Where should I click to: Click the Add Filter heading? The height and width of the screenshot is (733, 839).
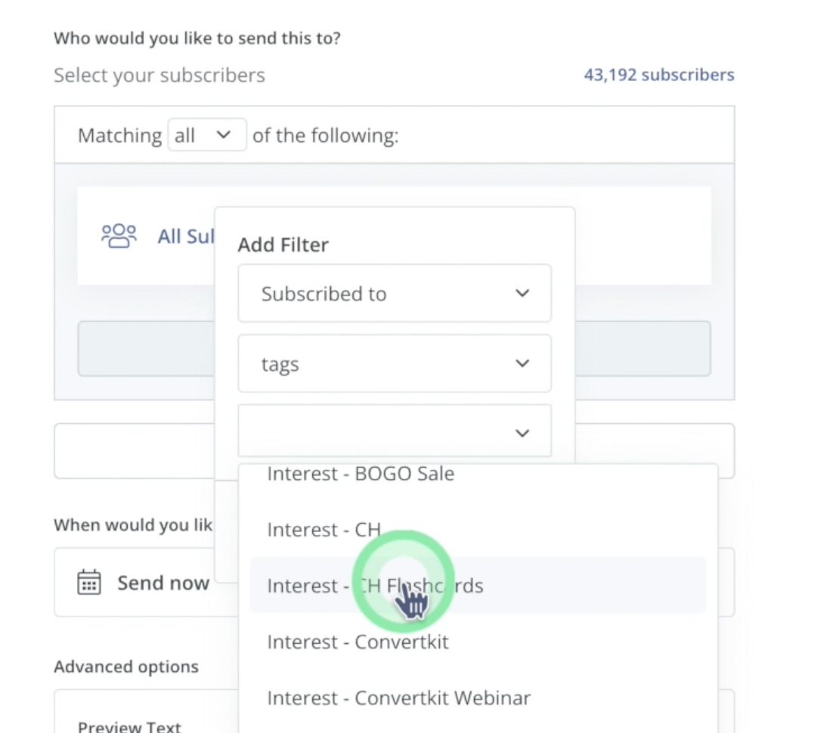(283, 245)
